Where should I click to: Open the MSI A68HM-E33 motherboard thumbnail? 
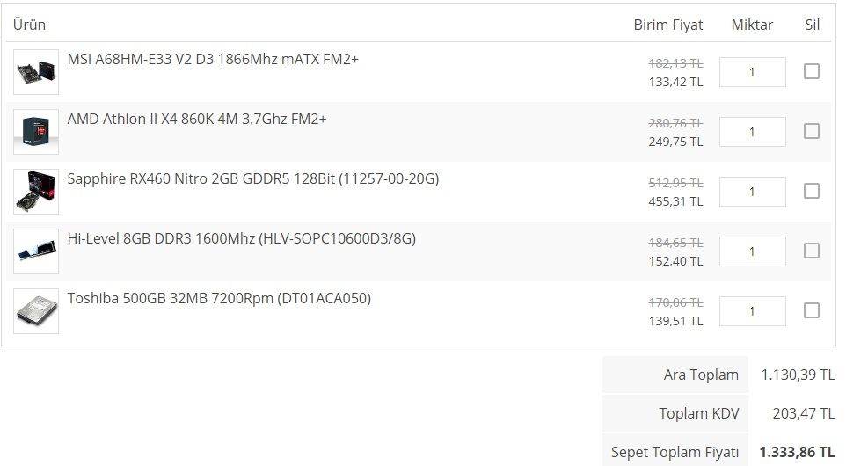(x=36, y=72)
